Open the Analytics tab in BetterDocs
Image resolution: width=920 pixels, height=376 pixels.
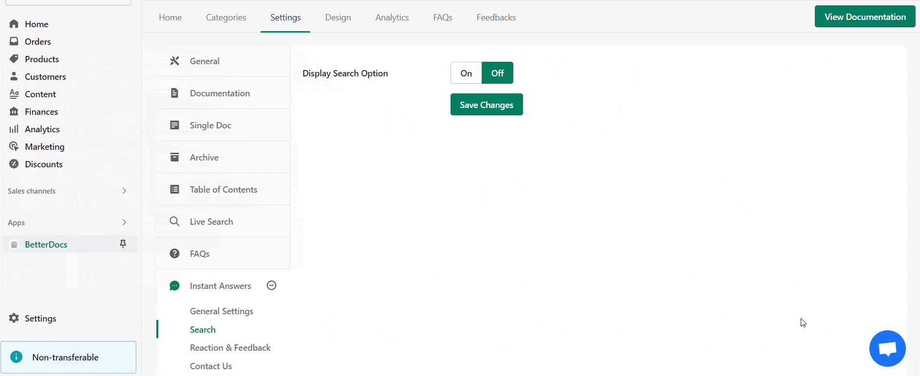392,18
